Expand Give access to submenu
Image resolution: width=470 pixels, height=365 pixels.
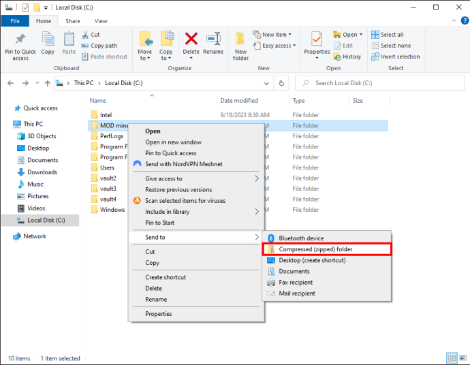coord(196,178)
